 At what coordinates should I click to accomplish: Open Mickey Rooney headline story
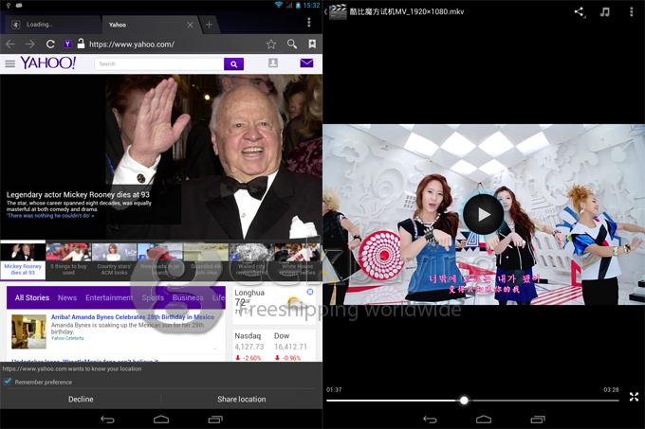[78, 194]
